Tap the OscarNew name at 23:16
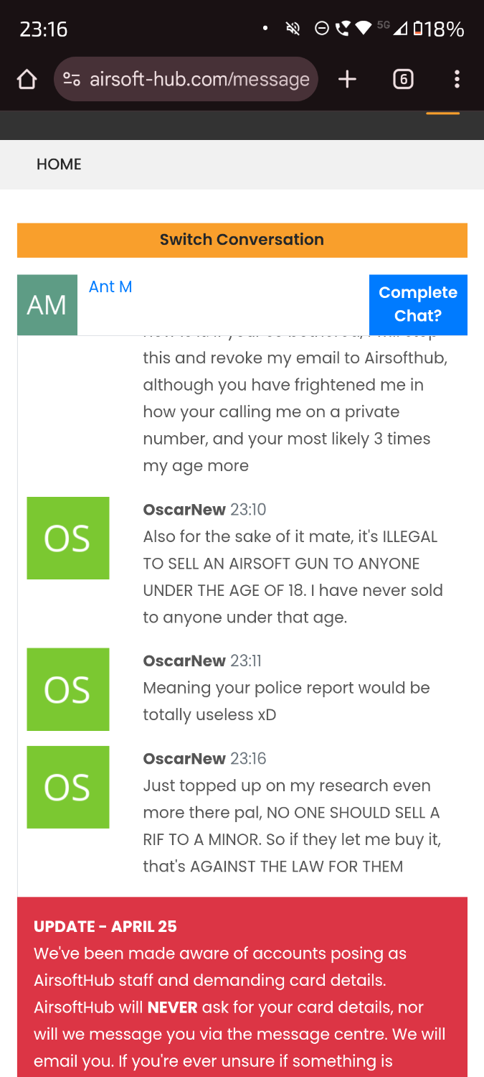This screenshot has height=1077, width=484. click(184, 759)
